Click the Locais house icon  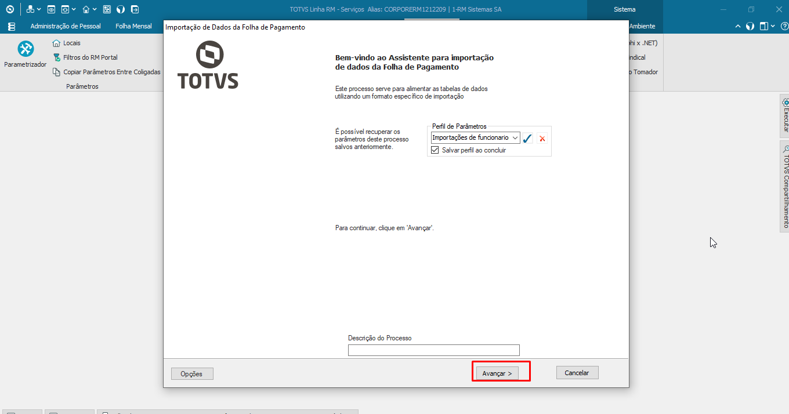point(56,43)
